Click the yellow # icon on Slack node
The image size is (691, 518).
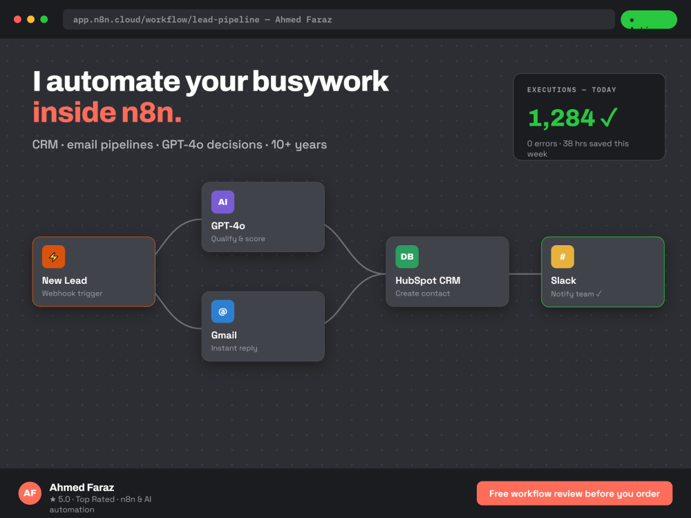(x=562, y=257)
